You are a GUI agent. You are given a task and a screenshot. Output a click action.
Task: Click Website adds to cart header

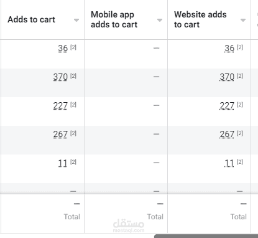[x=200, y=19]
